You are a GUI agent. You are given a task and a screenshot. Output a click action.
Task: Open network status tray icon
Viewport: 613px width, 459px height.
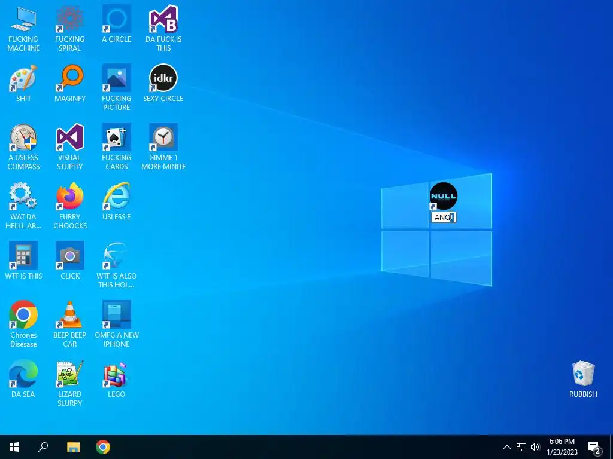[521, 447]
